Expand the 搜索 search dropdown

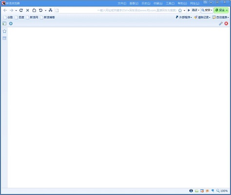tap(207, 10)
